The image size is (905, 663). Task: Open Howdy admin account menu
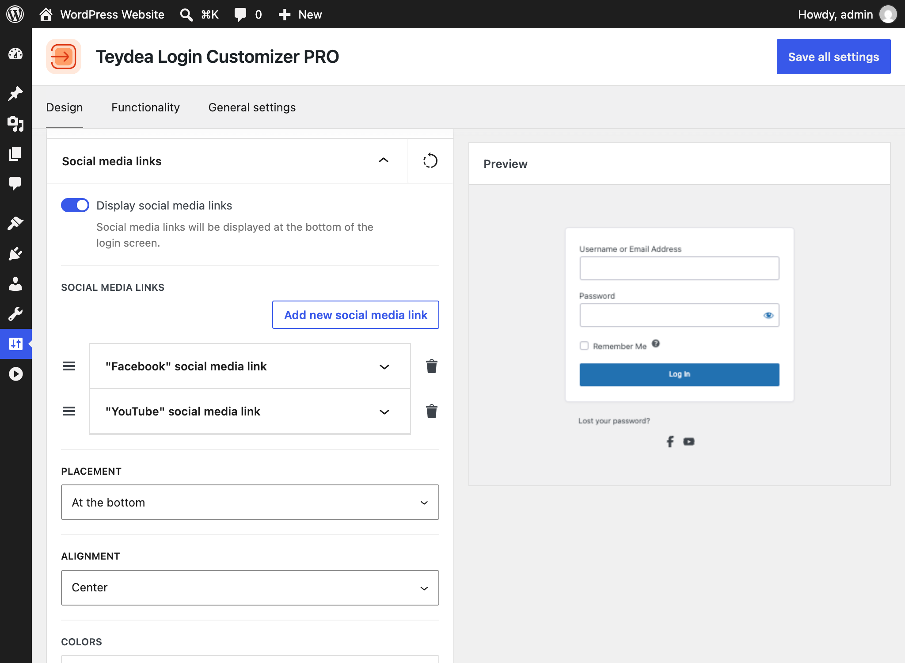click(847, 14)
